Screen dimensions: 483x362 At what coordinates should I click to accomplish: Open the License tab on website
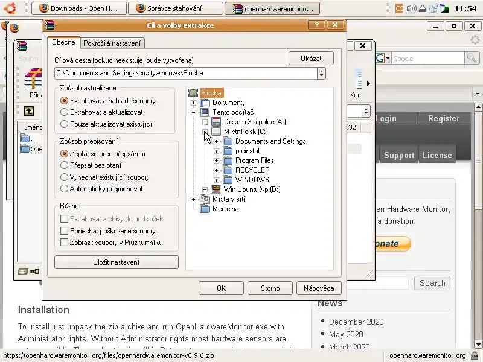coord(437,155)
